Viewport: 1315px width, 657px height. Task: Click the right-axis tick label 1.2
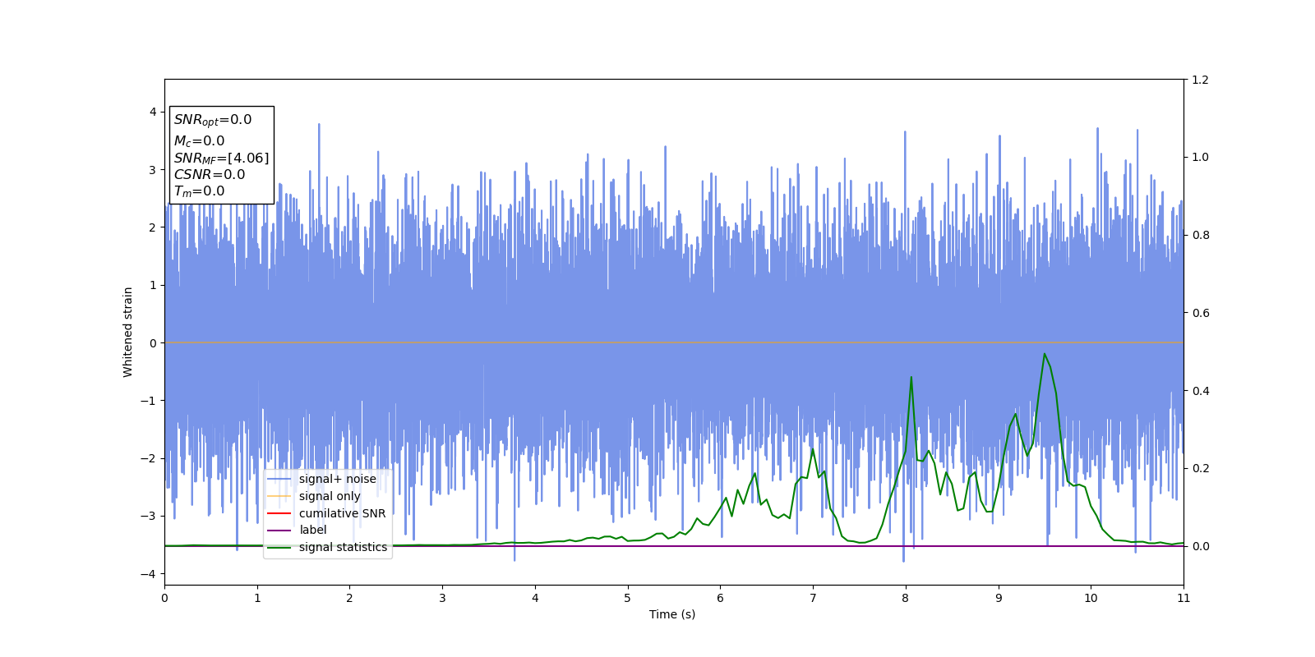click(x=1200, y=80)
